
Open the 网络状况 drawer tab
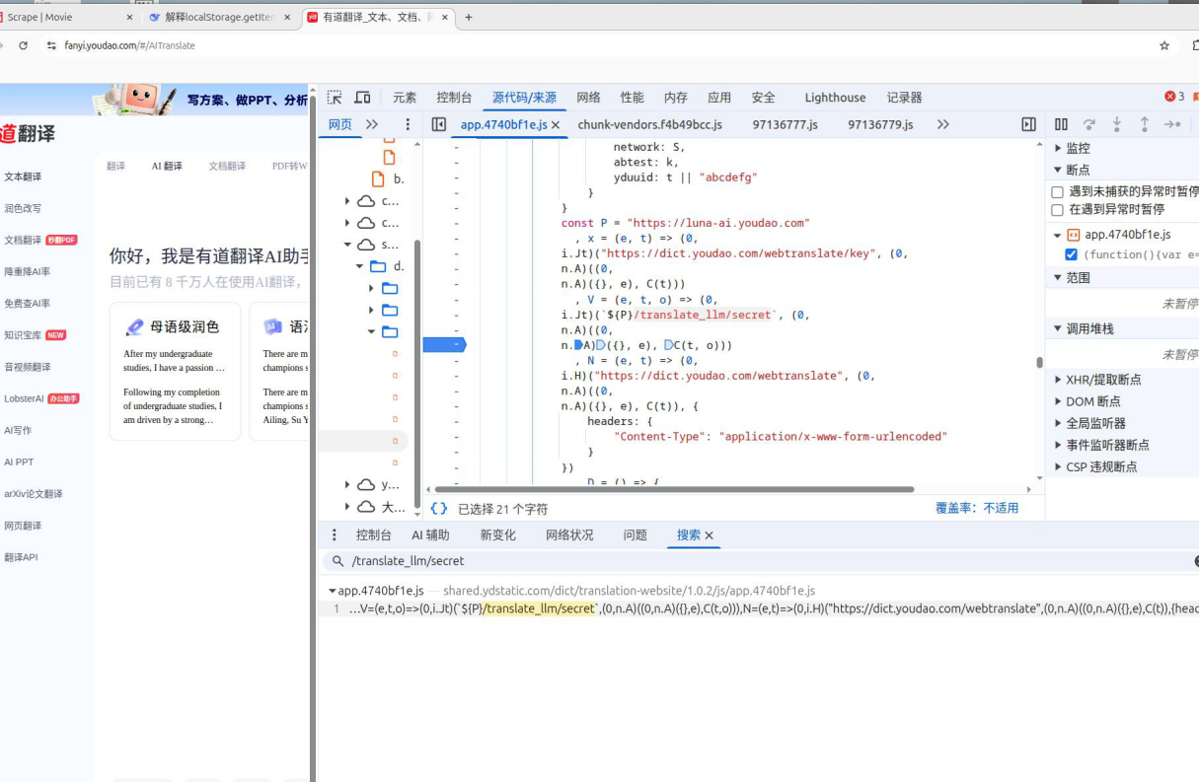tap(569, 535)
